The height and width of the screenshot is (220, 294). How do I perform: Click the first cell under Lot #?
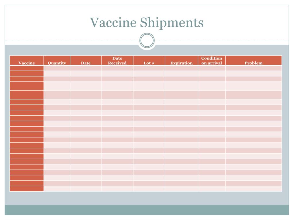point(149,68)
